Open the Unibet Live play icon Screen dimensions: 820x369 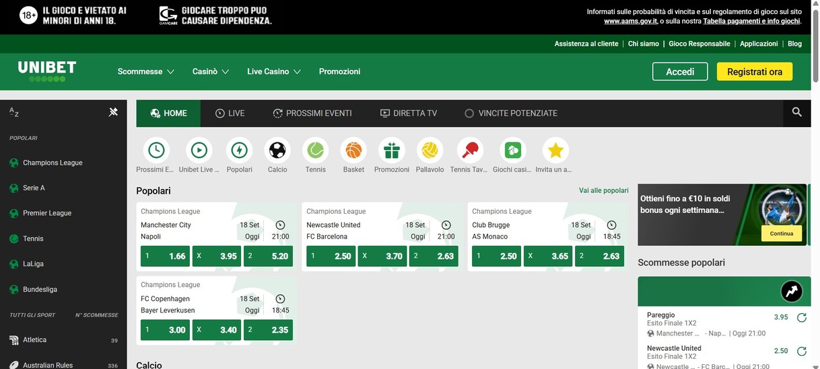(x=199, y=150)
